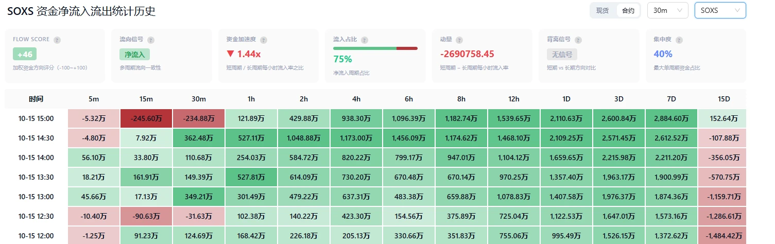Screen dimensions: 775x244
Task: Click the 527.81万 cell
Action: [251, 177]
